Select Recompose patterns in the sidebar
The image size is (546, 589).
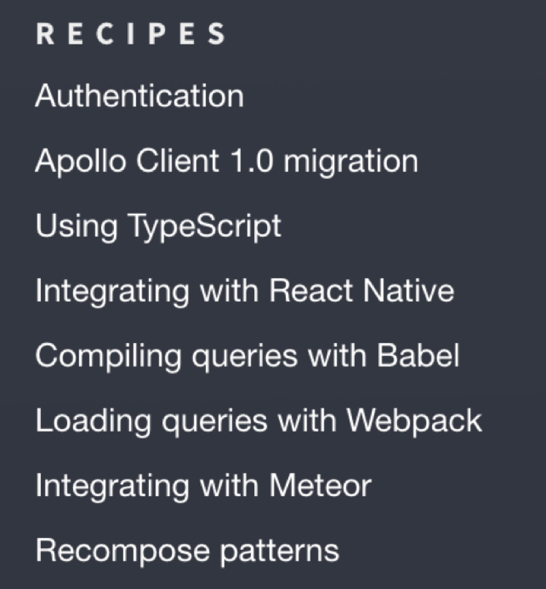pyautogui.click(x=187, y=550)
